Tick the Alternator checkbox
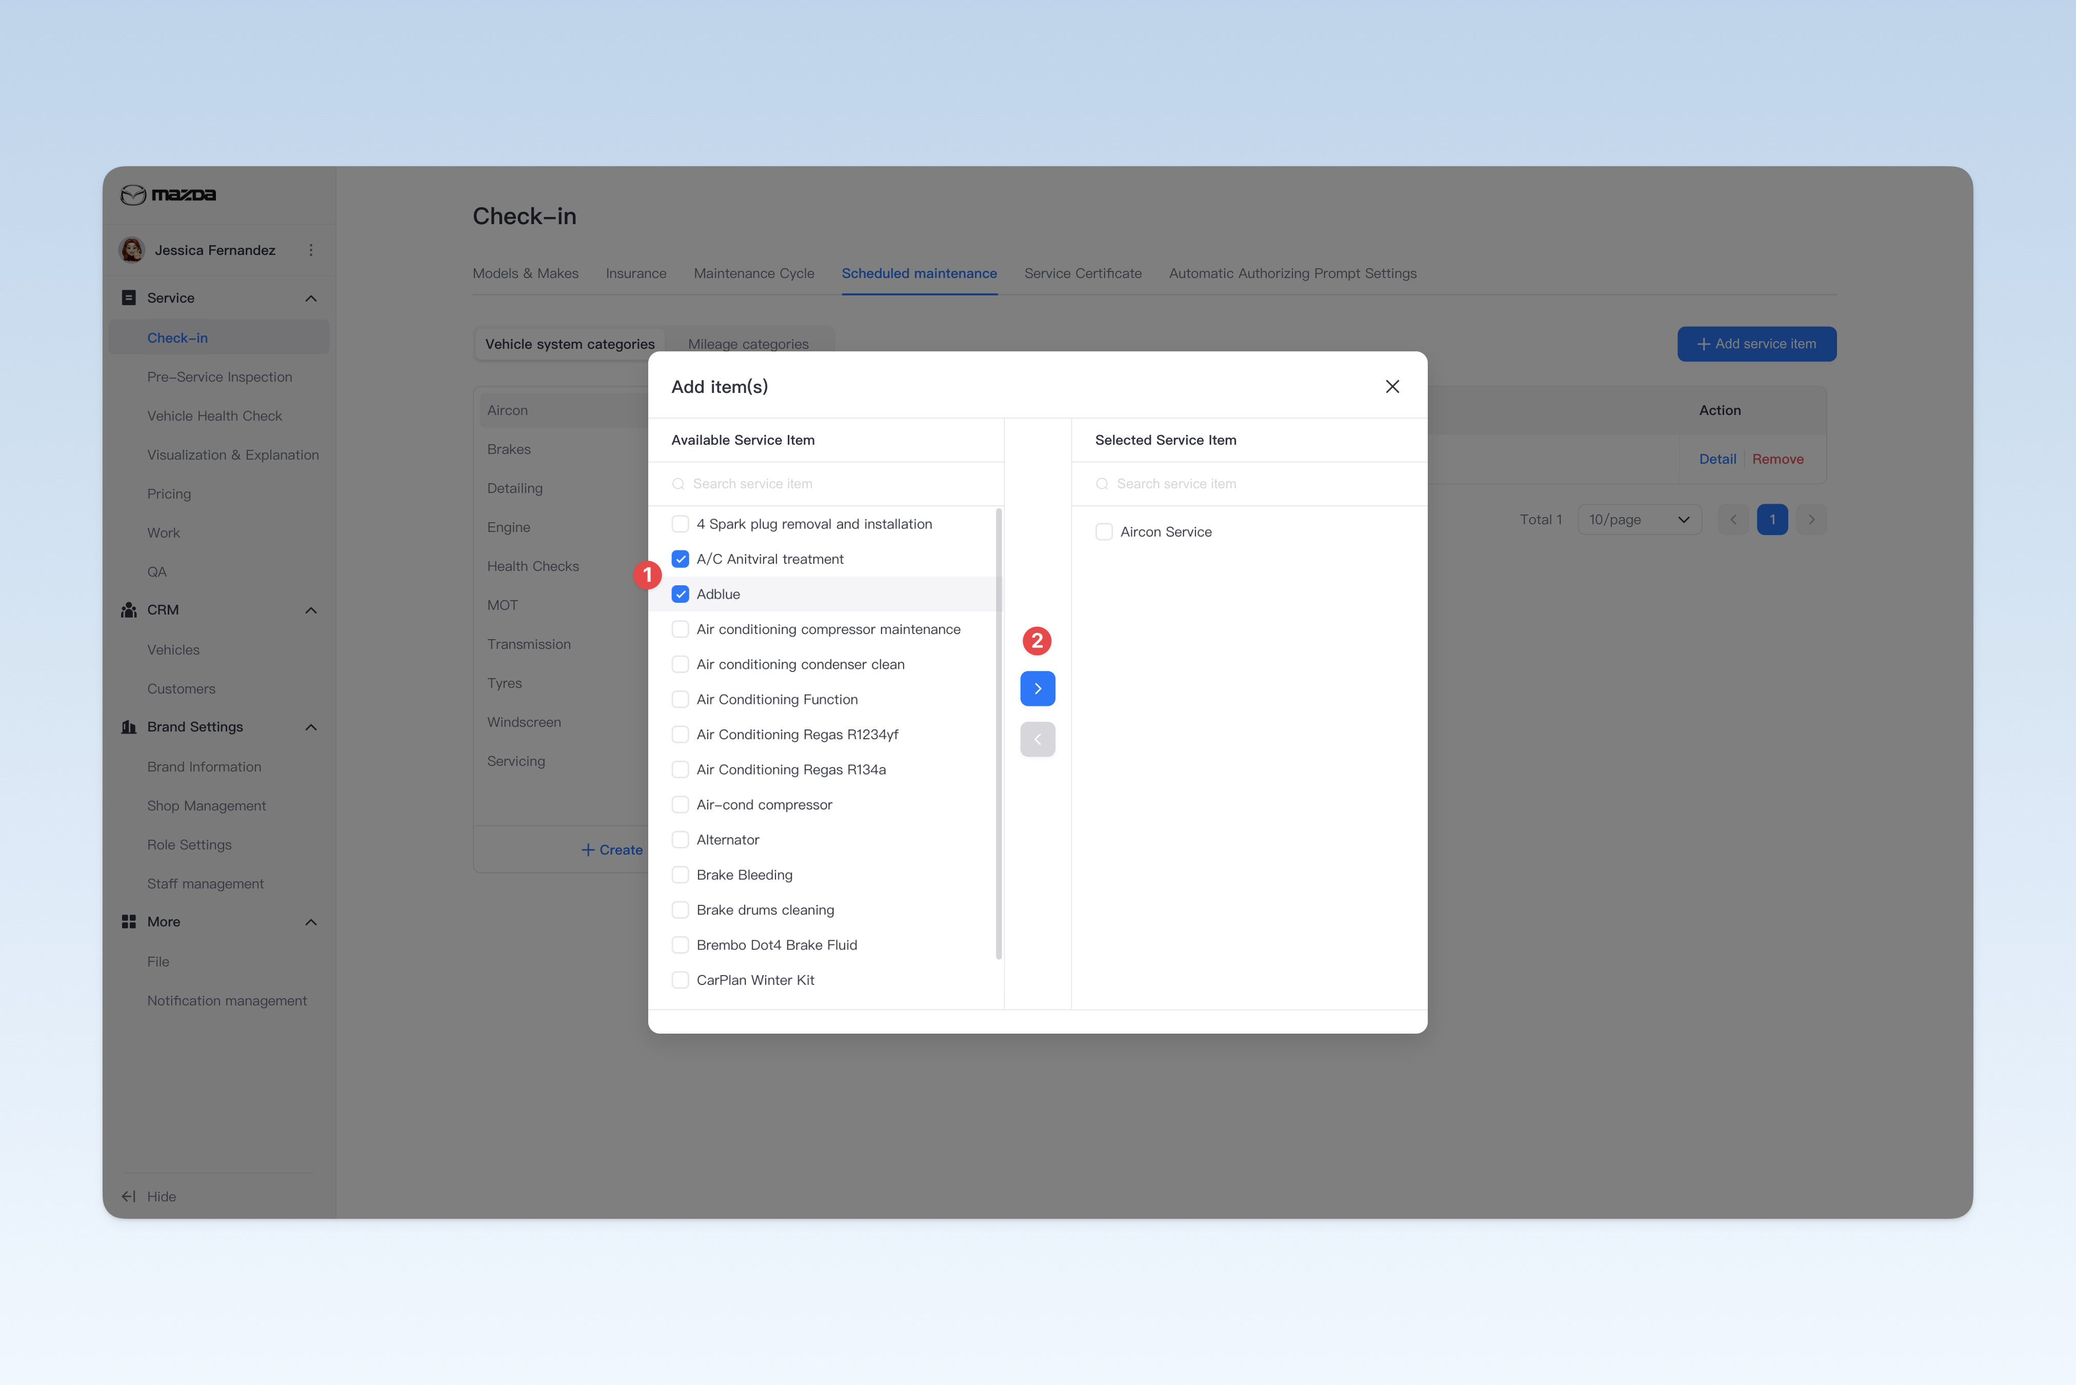The height and width of the screenshot is (1385, 2076). (x=680, y=840)
